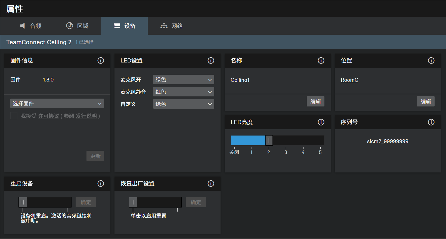
Task: Set LED亮度 slider to level 4
Action: tap(303, 140)
